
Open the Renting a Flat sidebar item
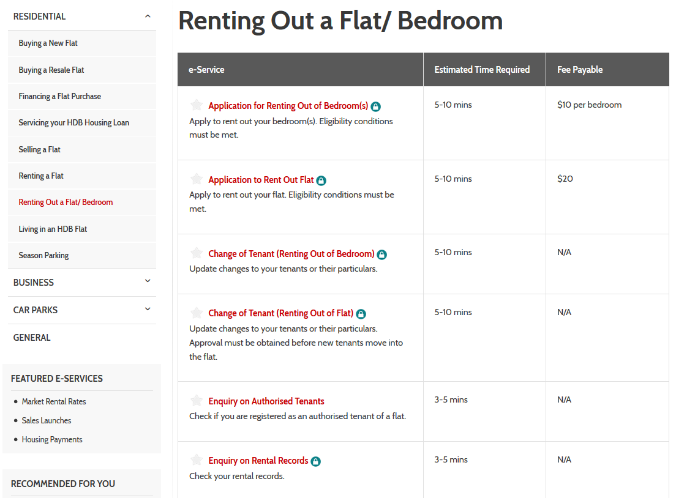(x=41, y=176)
